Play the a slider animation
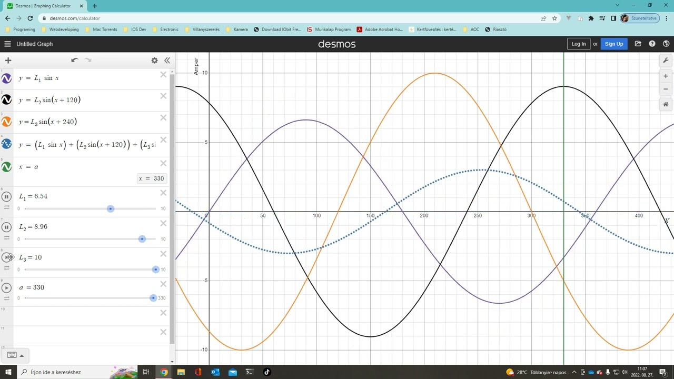 6,288
